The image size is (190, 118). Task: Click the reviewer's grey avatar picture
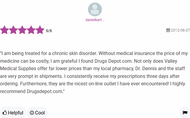(x=95, y=10)
